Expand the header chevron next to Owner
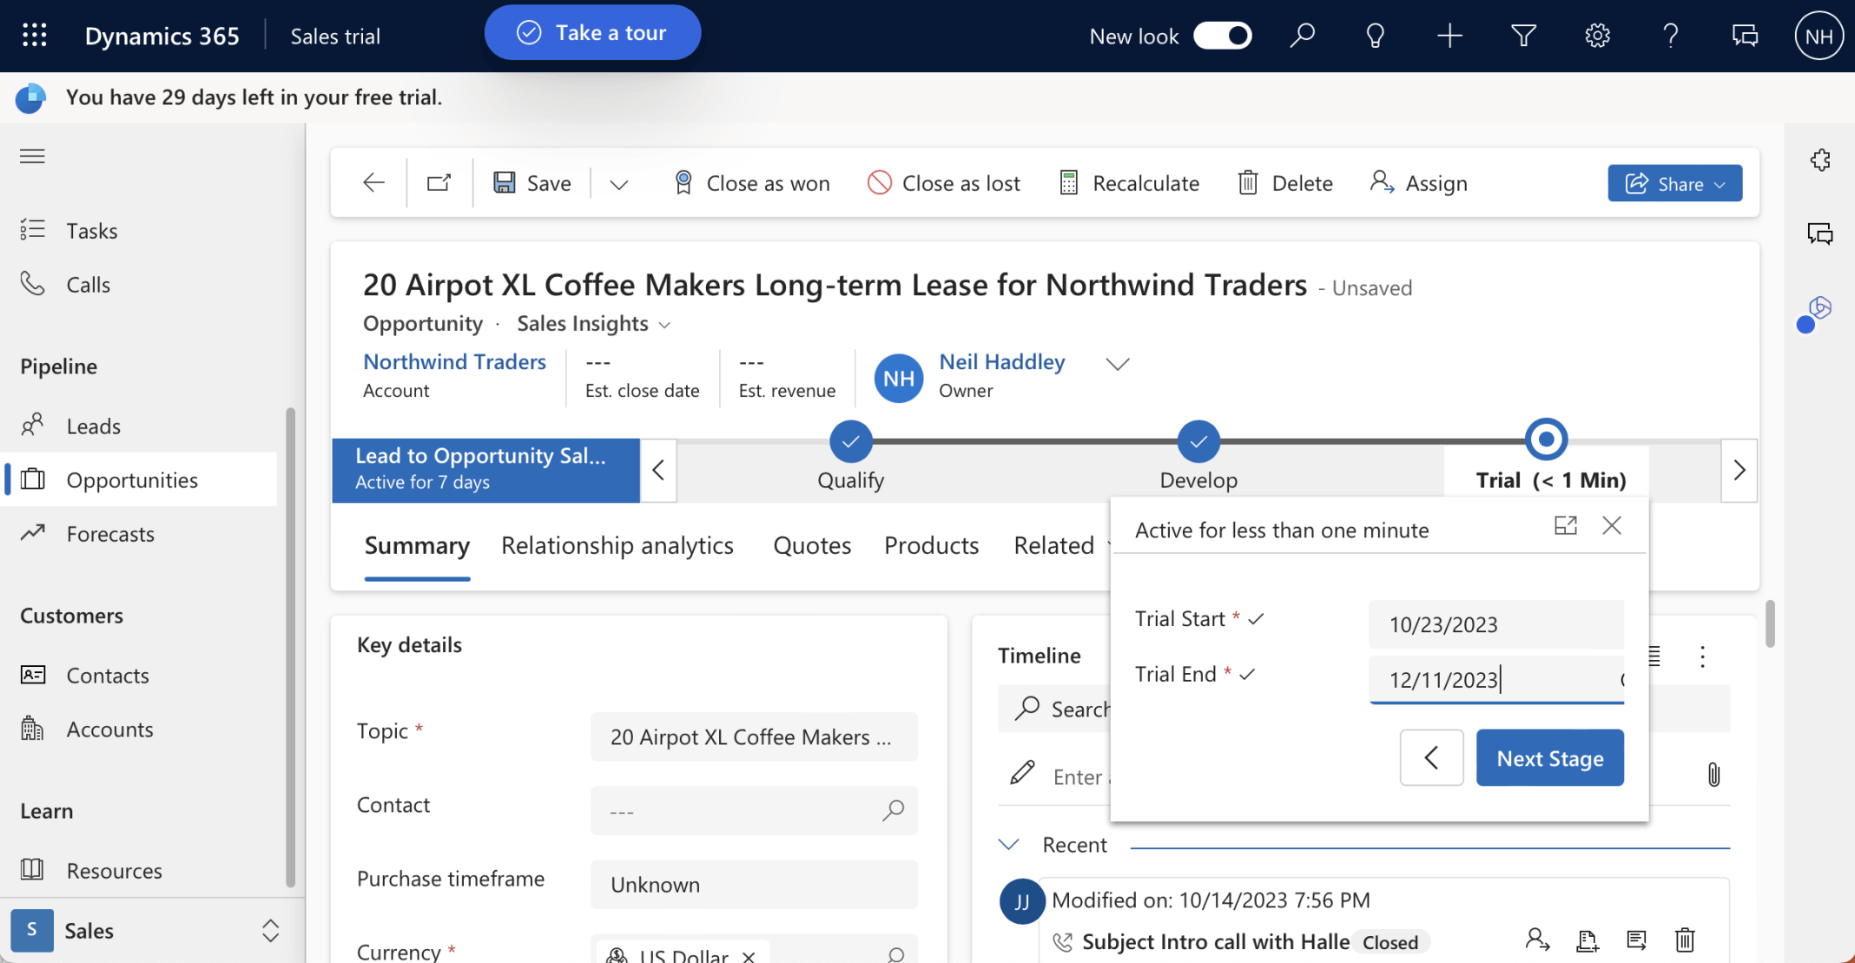Screen dimensions: 1855x963 [1118, 364]
